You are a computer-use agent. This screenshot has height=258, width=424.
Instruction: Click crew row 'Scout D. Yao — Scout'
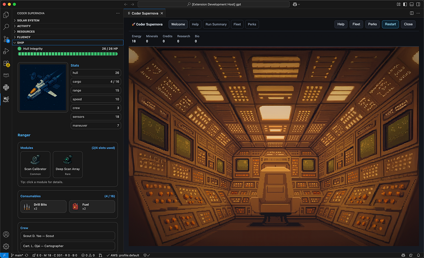pos(68,236)
